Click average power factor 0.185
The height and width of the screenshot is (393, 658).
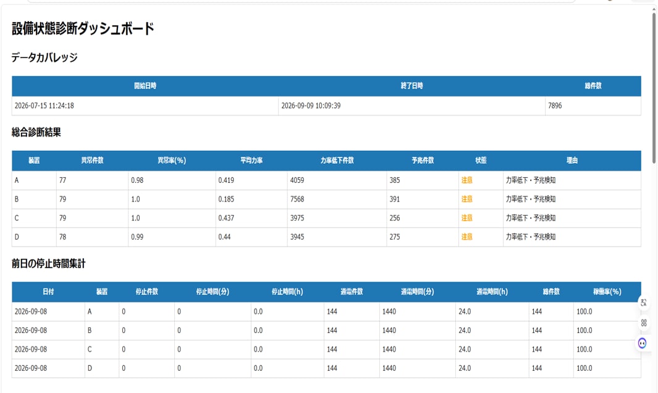[x=226, y=199]
